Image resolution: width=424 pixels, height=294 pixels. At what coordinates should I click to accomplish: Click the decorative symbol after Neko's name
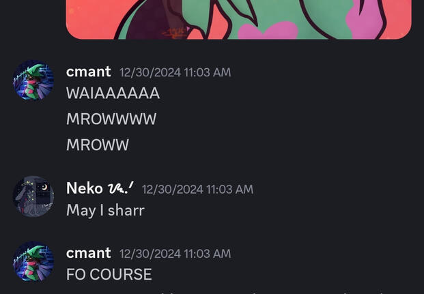pos(121,188)
